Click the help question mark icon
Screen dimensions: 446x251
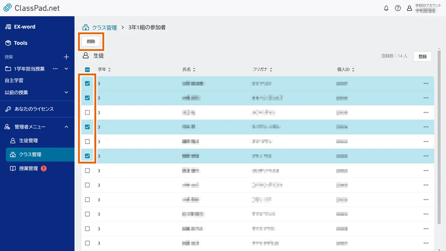click(x=398, y=8)
